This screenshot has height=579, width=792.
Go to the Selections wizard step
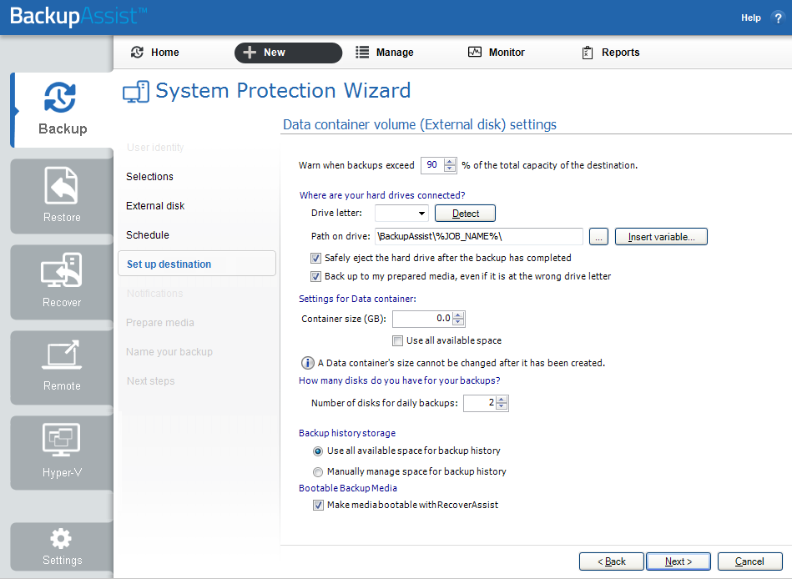[149, 177]
